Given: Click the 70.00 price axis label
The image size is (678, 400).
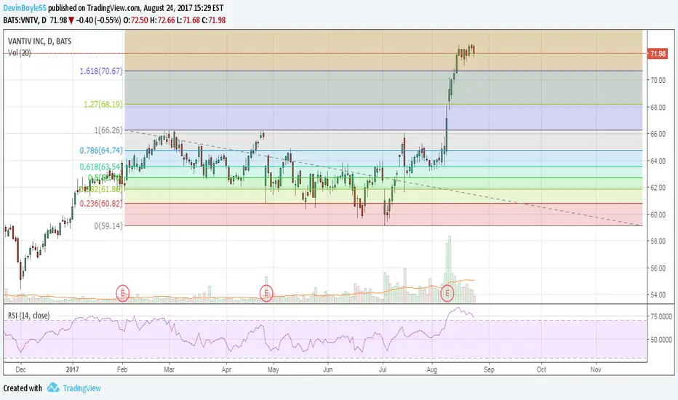Looking at the screenshot, I should tap(657, 80).
